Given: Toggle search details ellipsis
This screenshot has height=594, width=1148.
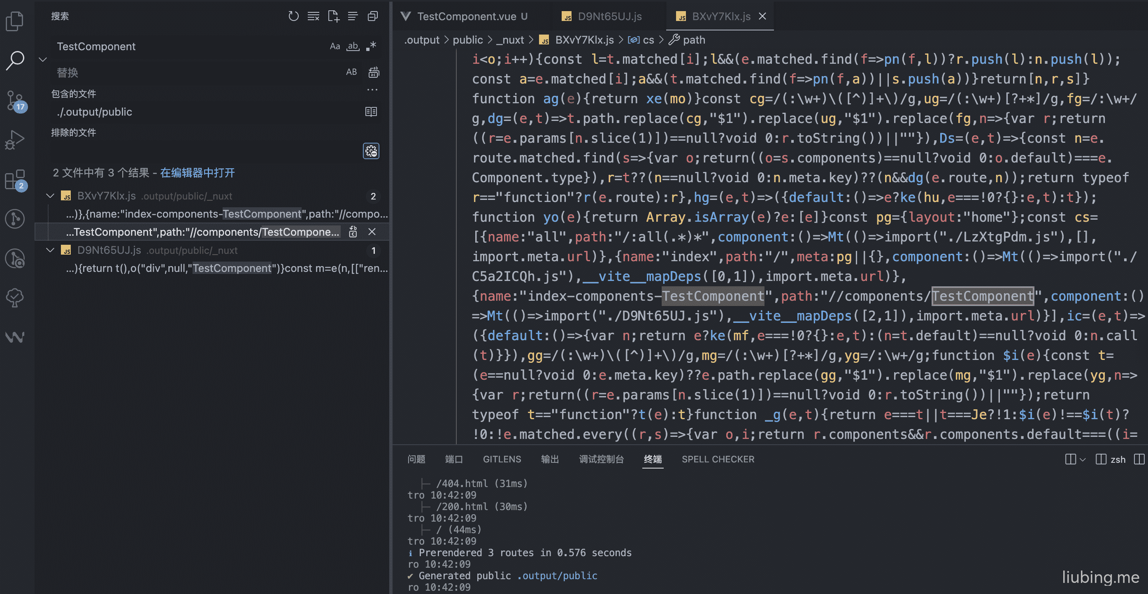Looking at the screenshot, I should coord(372,90).
